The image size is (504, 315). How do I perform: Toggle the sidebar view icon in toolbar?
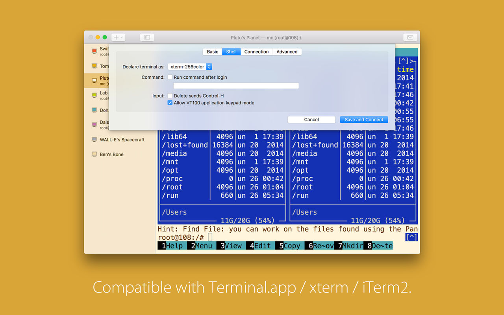pos(147,37)
